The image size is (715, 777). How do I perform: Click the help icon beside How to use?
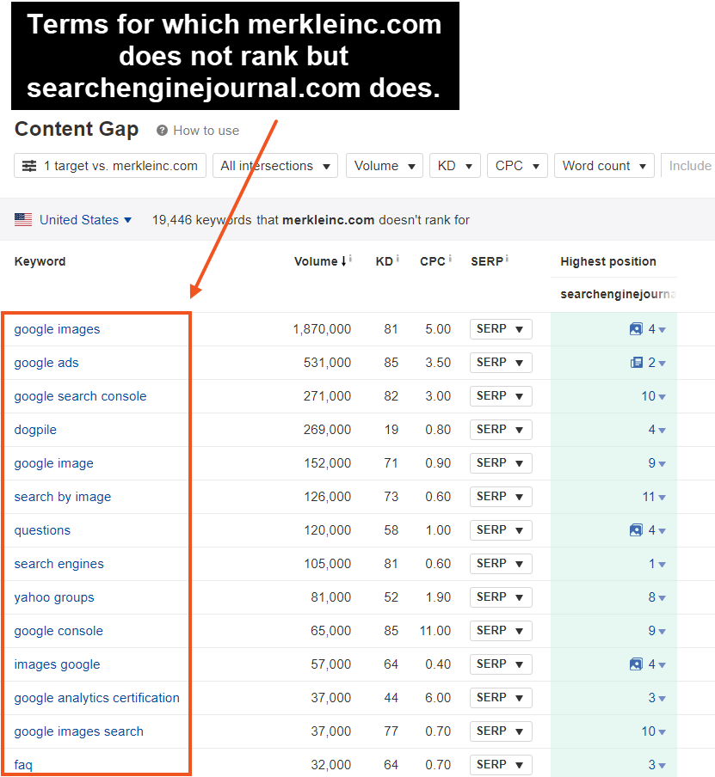tap(162, 131)
